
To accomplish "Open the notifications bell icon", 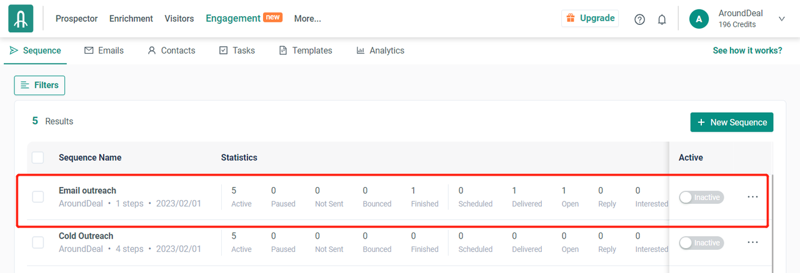I will click(x=662, y=19).
